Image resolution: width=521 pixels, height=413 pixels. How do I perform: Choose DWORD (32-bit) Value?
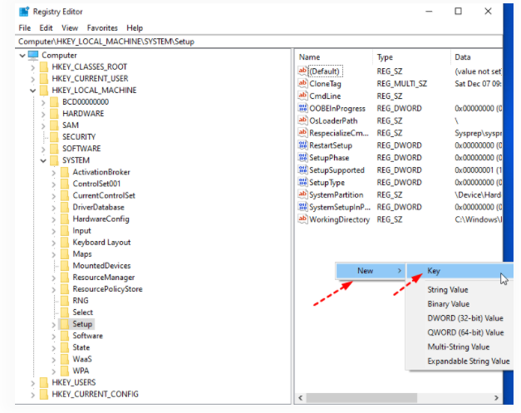point(465,318)
